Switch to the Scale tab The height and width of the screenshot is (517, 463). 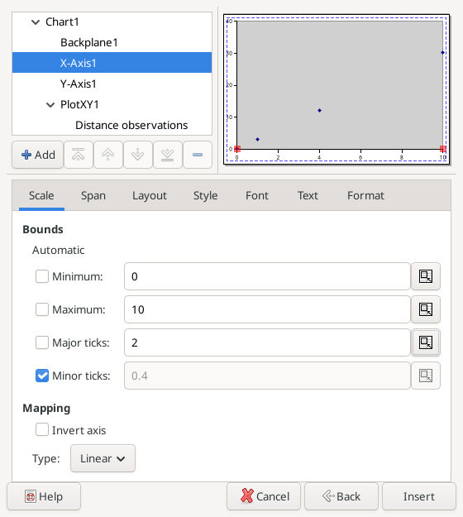coord(41,195)
